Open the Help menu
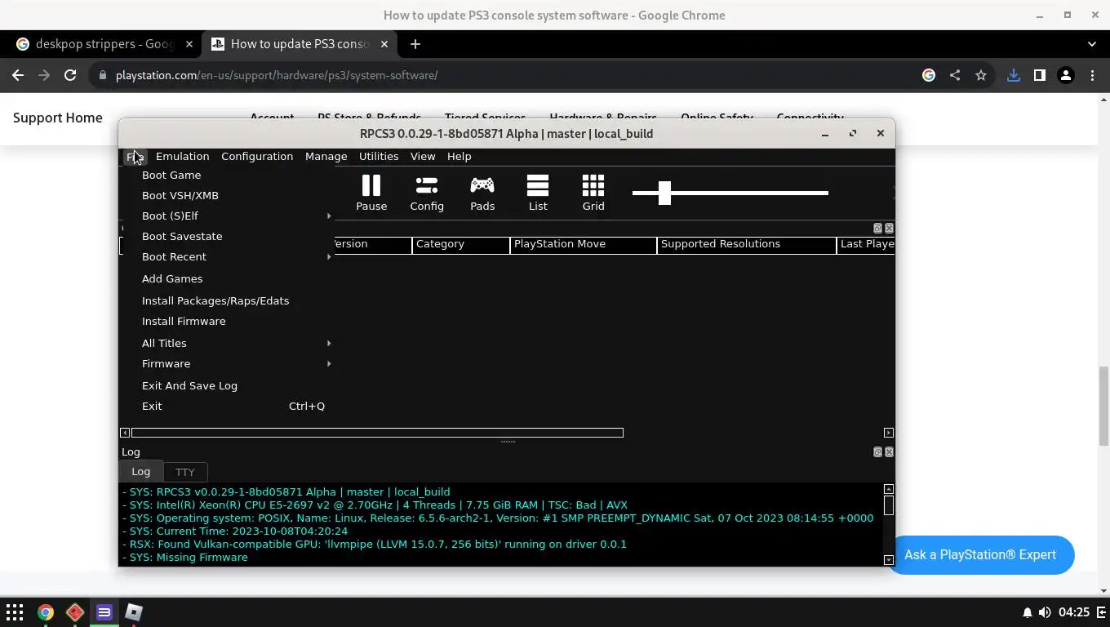This screenshot has height=627, width=1110. (x=459, y=156)
